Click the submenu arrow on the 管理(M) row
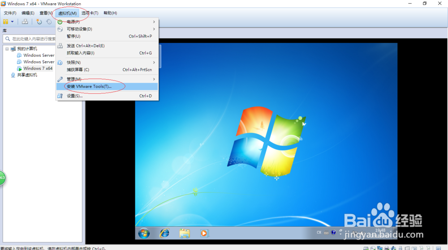The width and height of the screenshot is (448, 250). click(x=154, y=79)
